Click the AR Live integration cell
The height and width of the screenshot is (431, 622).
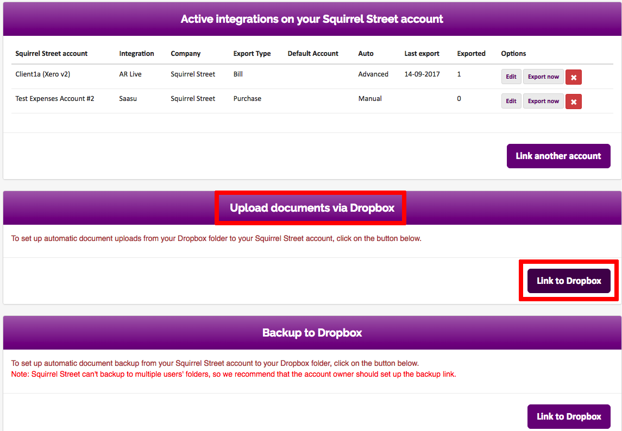(130, 74)
